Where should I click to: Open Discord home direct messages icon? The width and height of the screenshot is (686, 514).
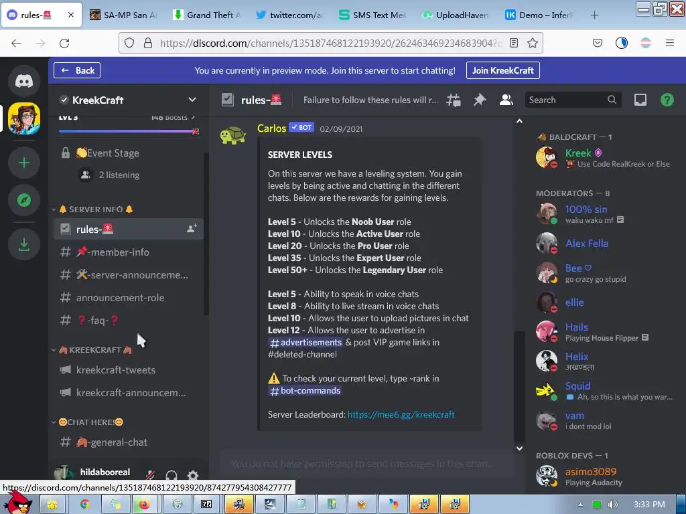24,81
